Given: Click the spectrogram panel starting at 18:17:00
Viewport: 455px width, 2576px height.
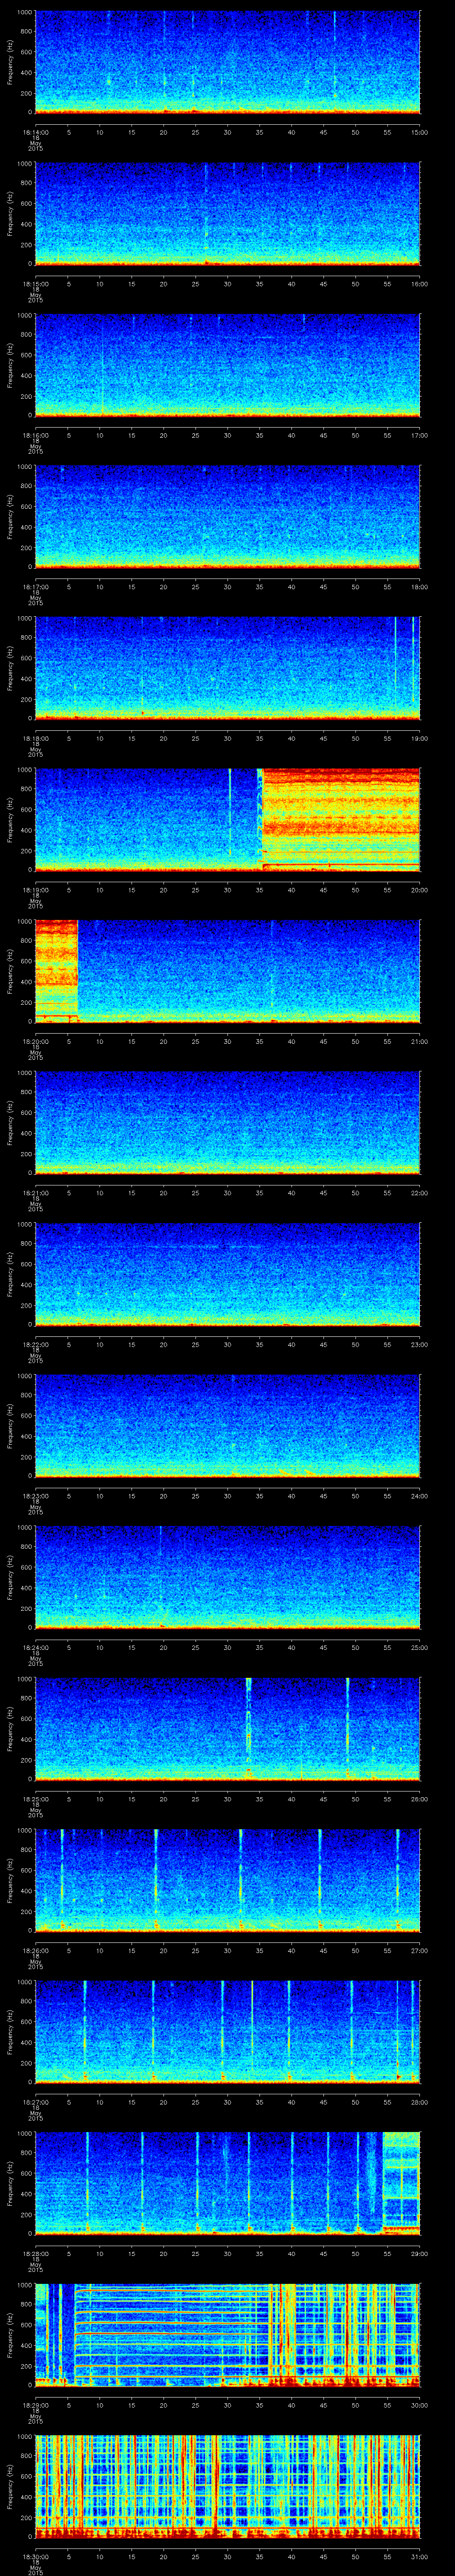Looking at the screenshot, I should (x=228, y=517).
